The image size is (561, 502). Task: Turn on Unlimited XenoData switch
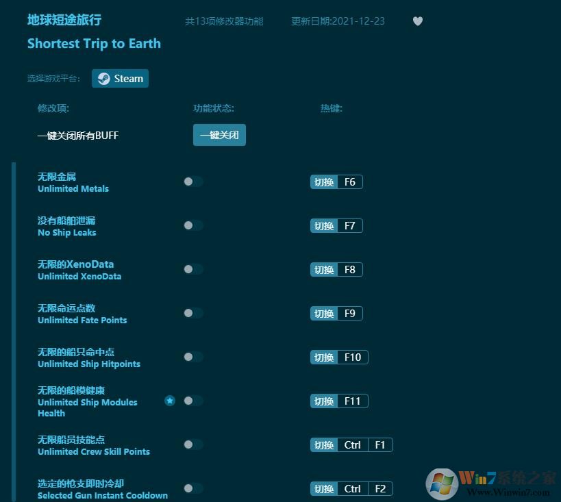(194, 269)
